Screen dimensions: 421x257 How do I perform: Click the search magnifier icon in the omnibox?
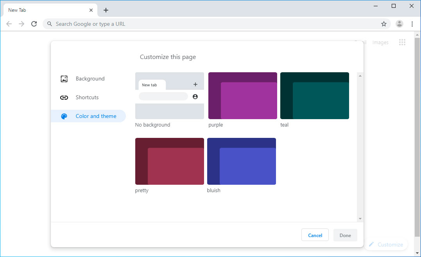tap(49, 24)
